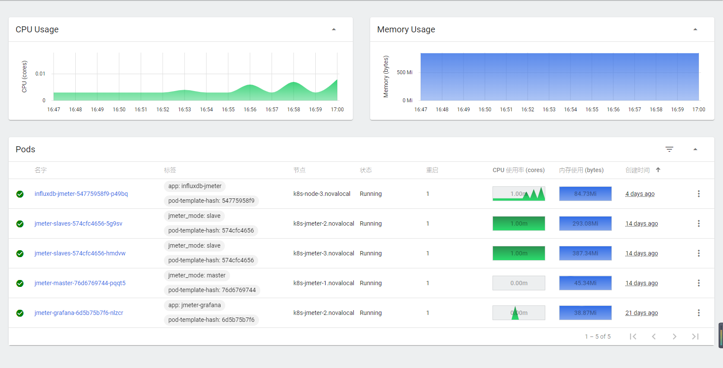The image size is (723, 368).
Task: Open pod jmeter-slaves-574cfc4656-hmdvw
Action: tap(80, 253)
